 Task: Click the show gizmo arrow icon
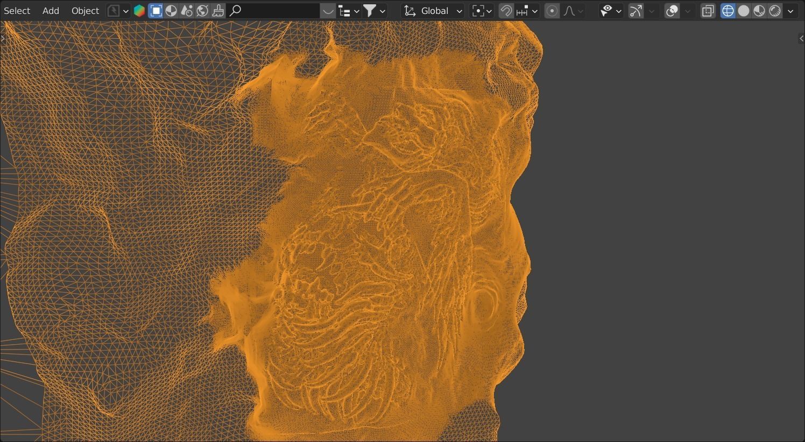(x=636, y=11)
